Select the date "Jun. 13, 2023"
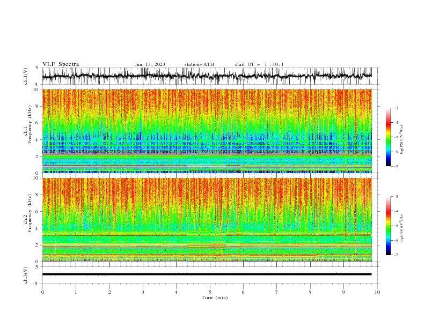This screenshot has width=425, height=328. pos(150,64)
